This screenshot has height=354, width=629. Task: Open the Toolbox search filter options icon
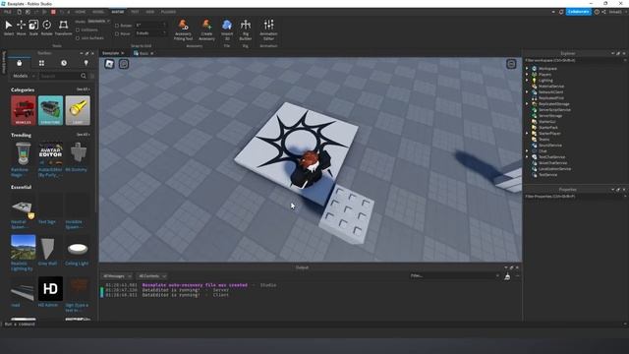point(92,76)
